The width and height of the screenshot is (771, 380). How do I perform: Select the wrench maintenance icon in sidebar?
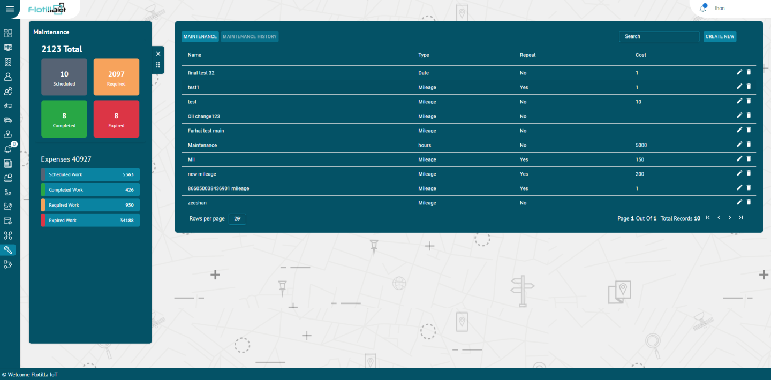pyautogui.click(x=8, y=249)
